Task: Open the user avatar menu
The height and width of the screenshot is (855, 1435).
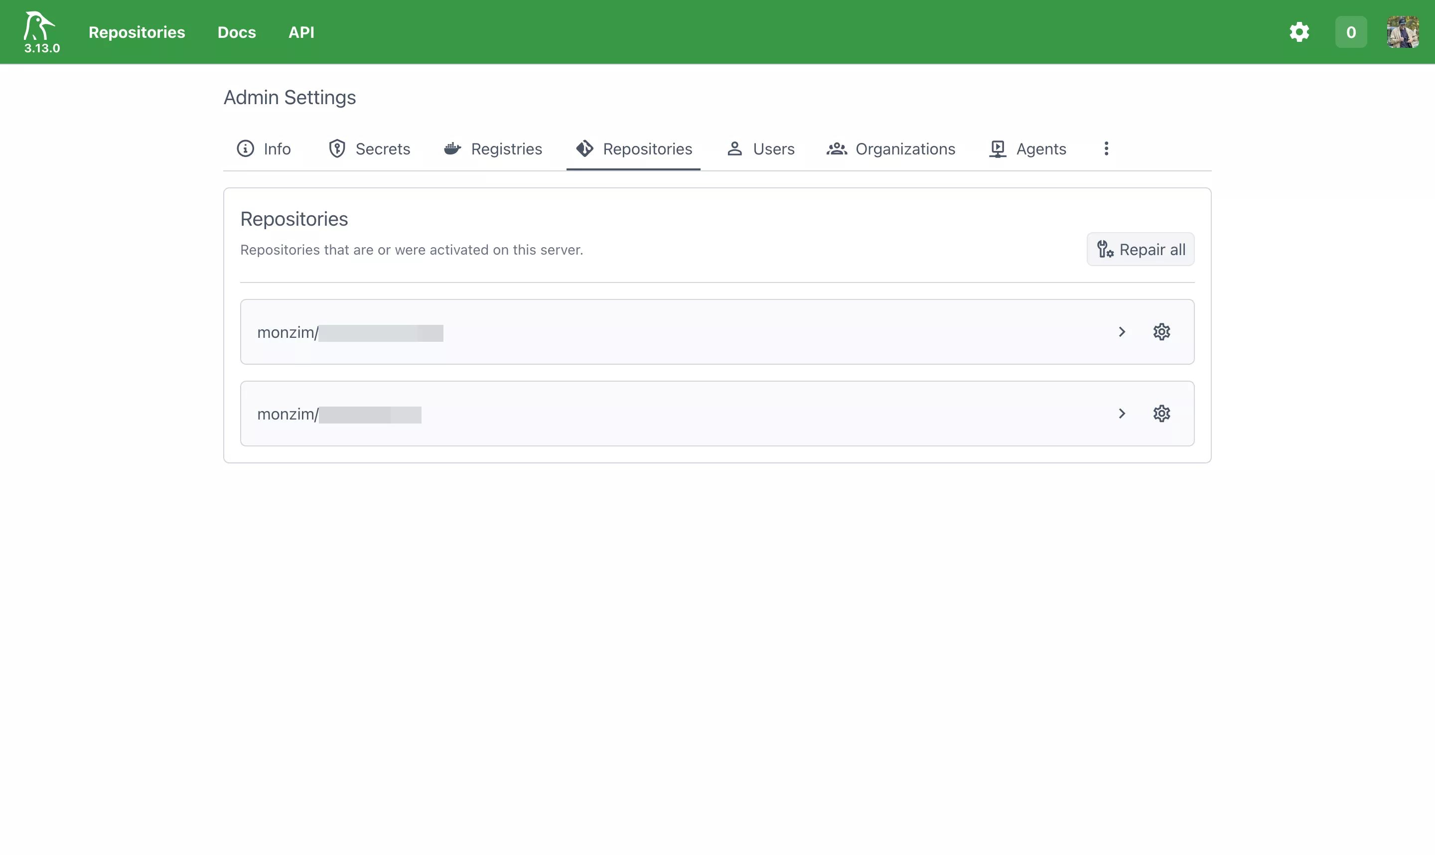Action: tap(1403, 32)
